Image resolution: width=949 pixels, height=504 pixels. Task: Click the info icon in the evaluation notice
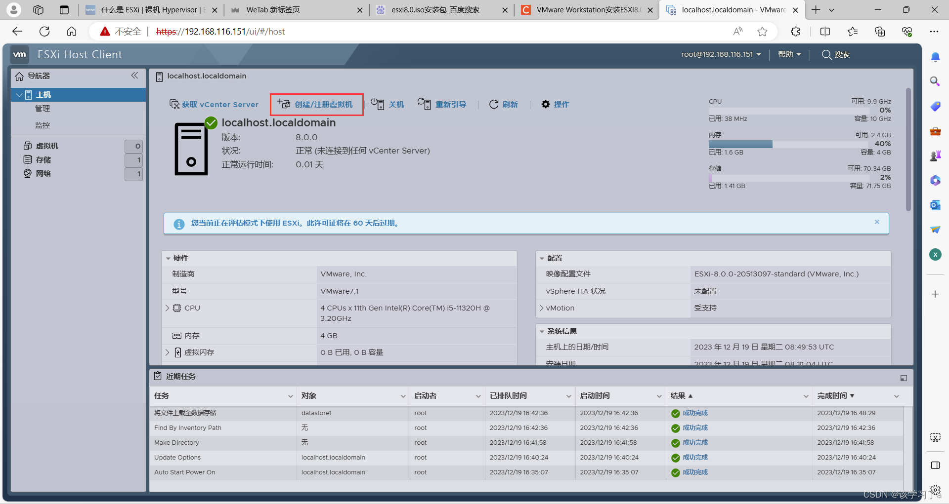(x=179, y=224)
